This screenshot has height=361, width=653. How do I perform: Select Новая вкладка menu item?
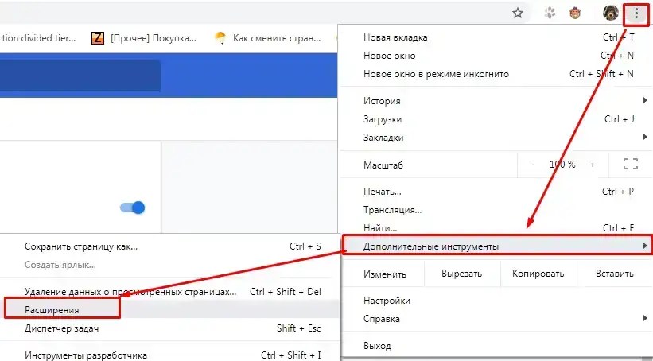coord(497,37)
